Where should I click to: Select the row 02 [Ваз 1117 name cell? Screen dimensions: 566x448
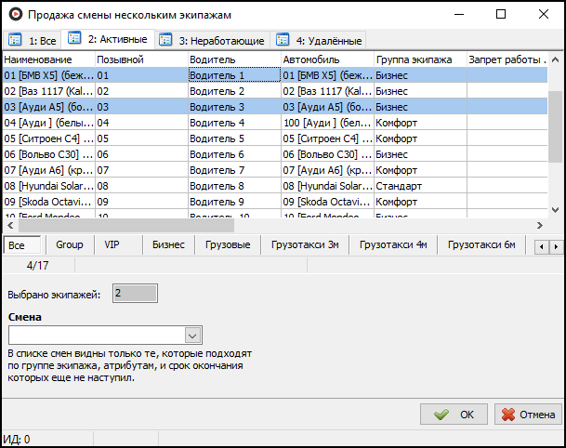49,91
